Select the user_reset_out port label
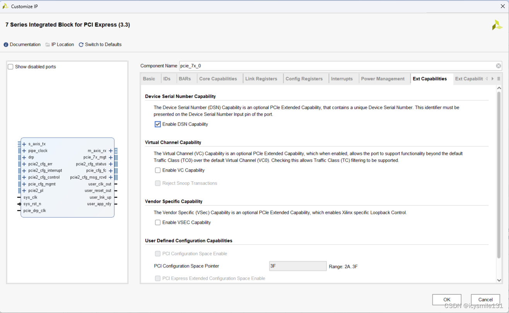The height and width of the screenshot is (313, 509). (x=98, y=191)
